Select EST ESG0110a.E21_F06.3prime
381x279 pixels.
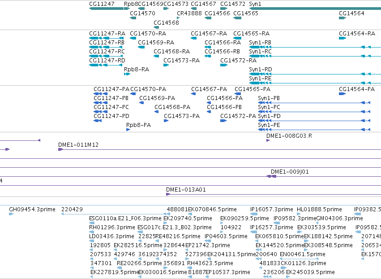125,218
